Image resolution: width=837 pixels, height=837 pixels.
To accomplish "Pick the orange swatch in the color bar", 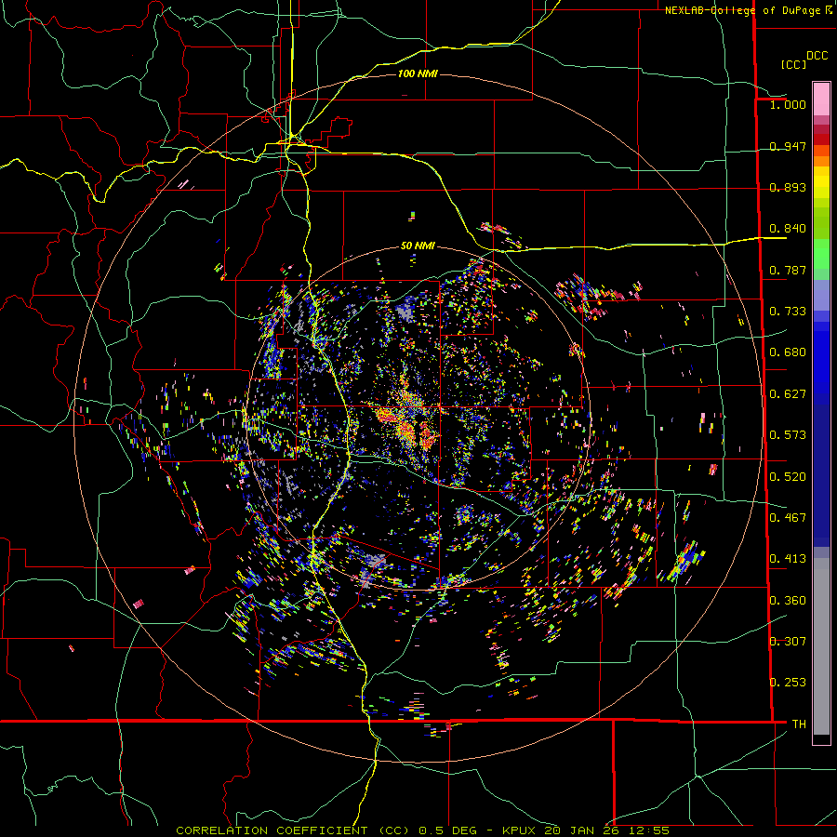I will pyautogui.click(x=821, y=161).
